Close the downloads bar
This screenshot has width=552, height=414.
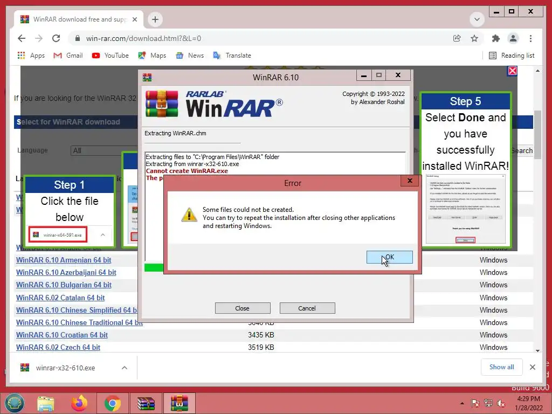(532, 367)
